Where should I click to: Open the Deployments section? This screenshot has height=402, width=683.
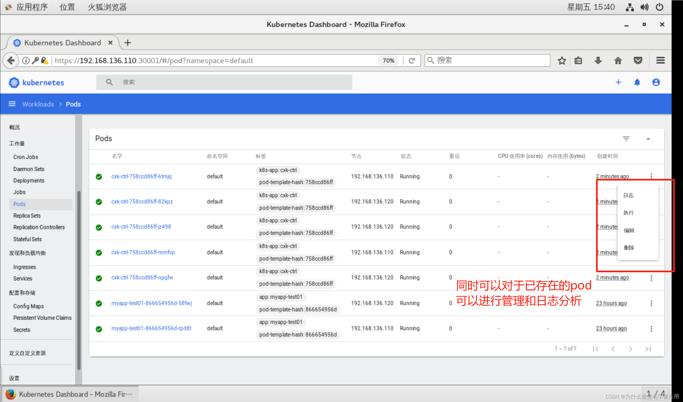click(29, 181)
